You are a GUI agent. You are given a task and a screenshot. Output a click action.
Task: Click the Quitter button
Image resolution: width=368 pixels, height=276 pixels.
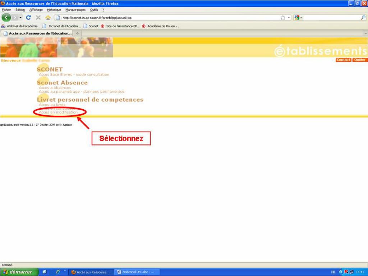[360, 60]
